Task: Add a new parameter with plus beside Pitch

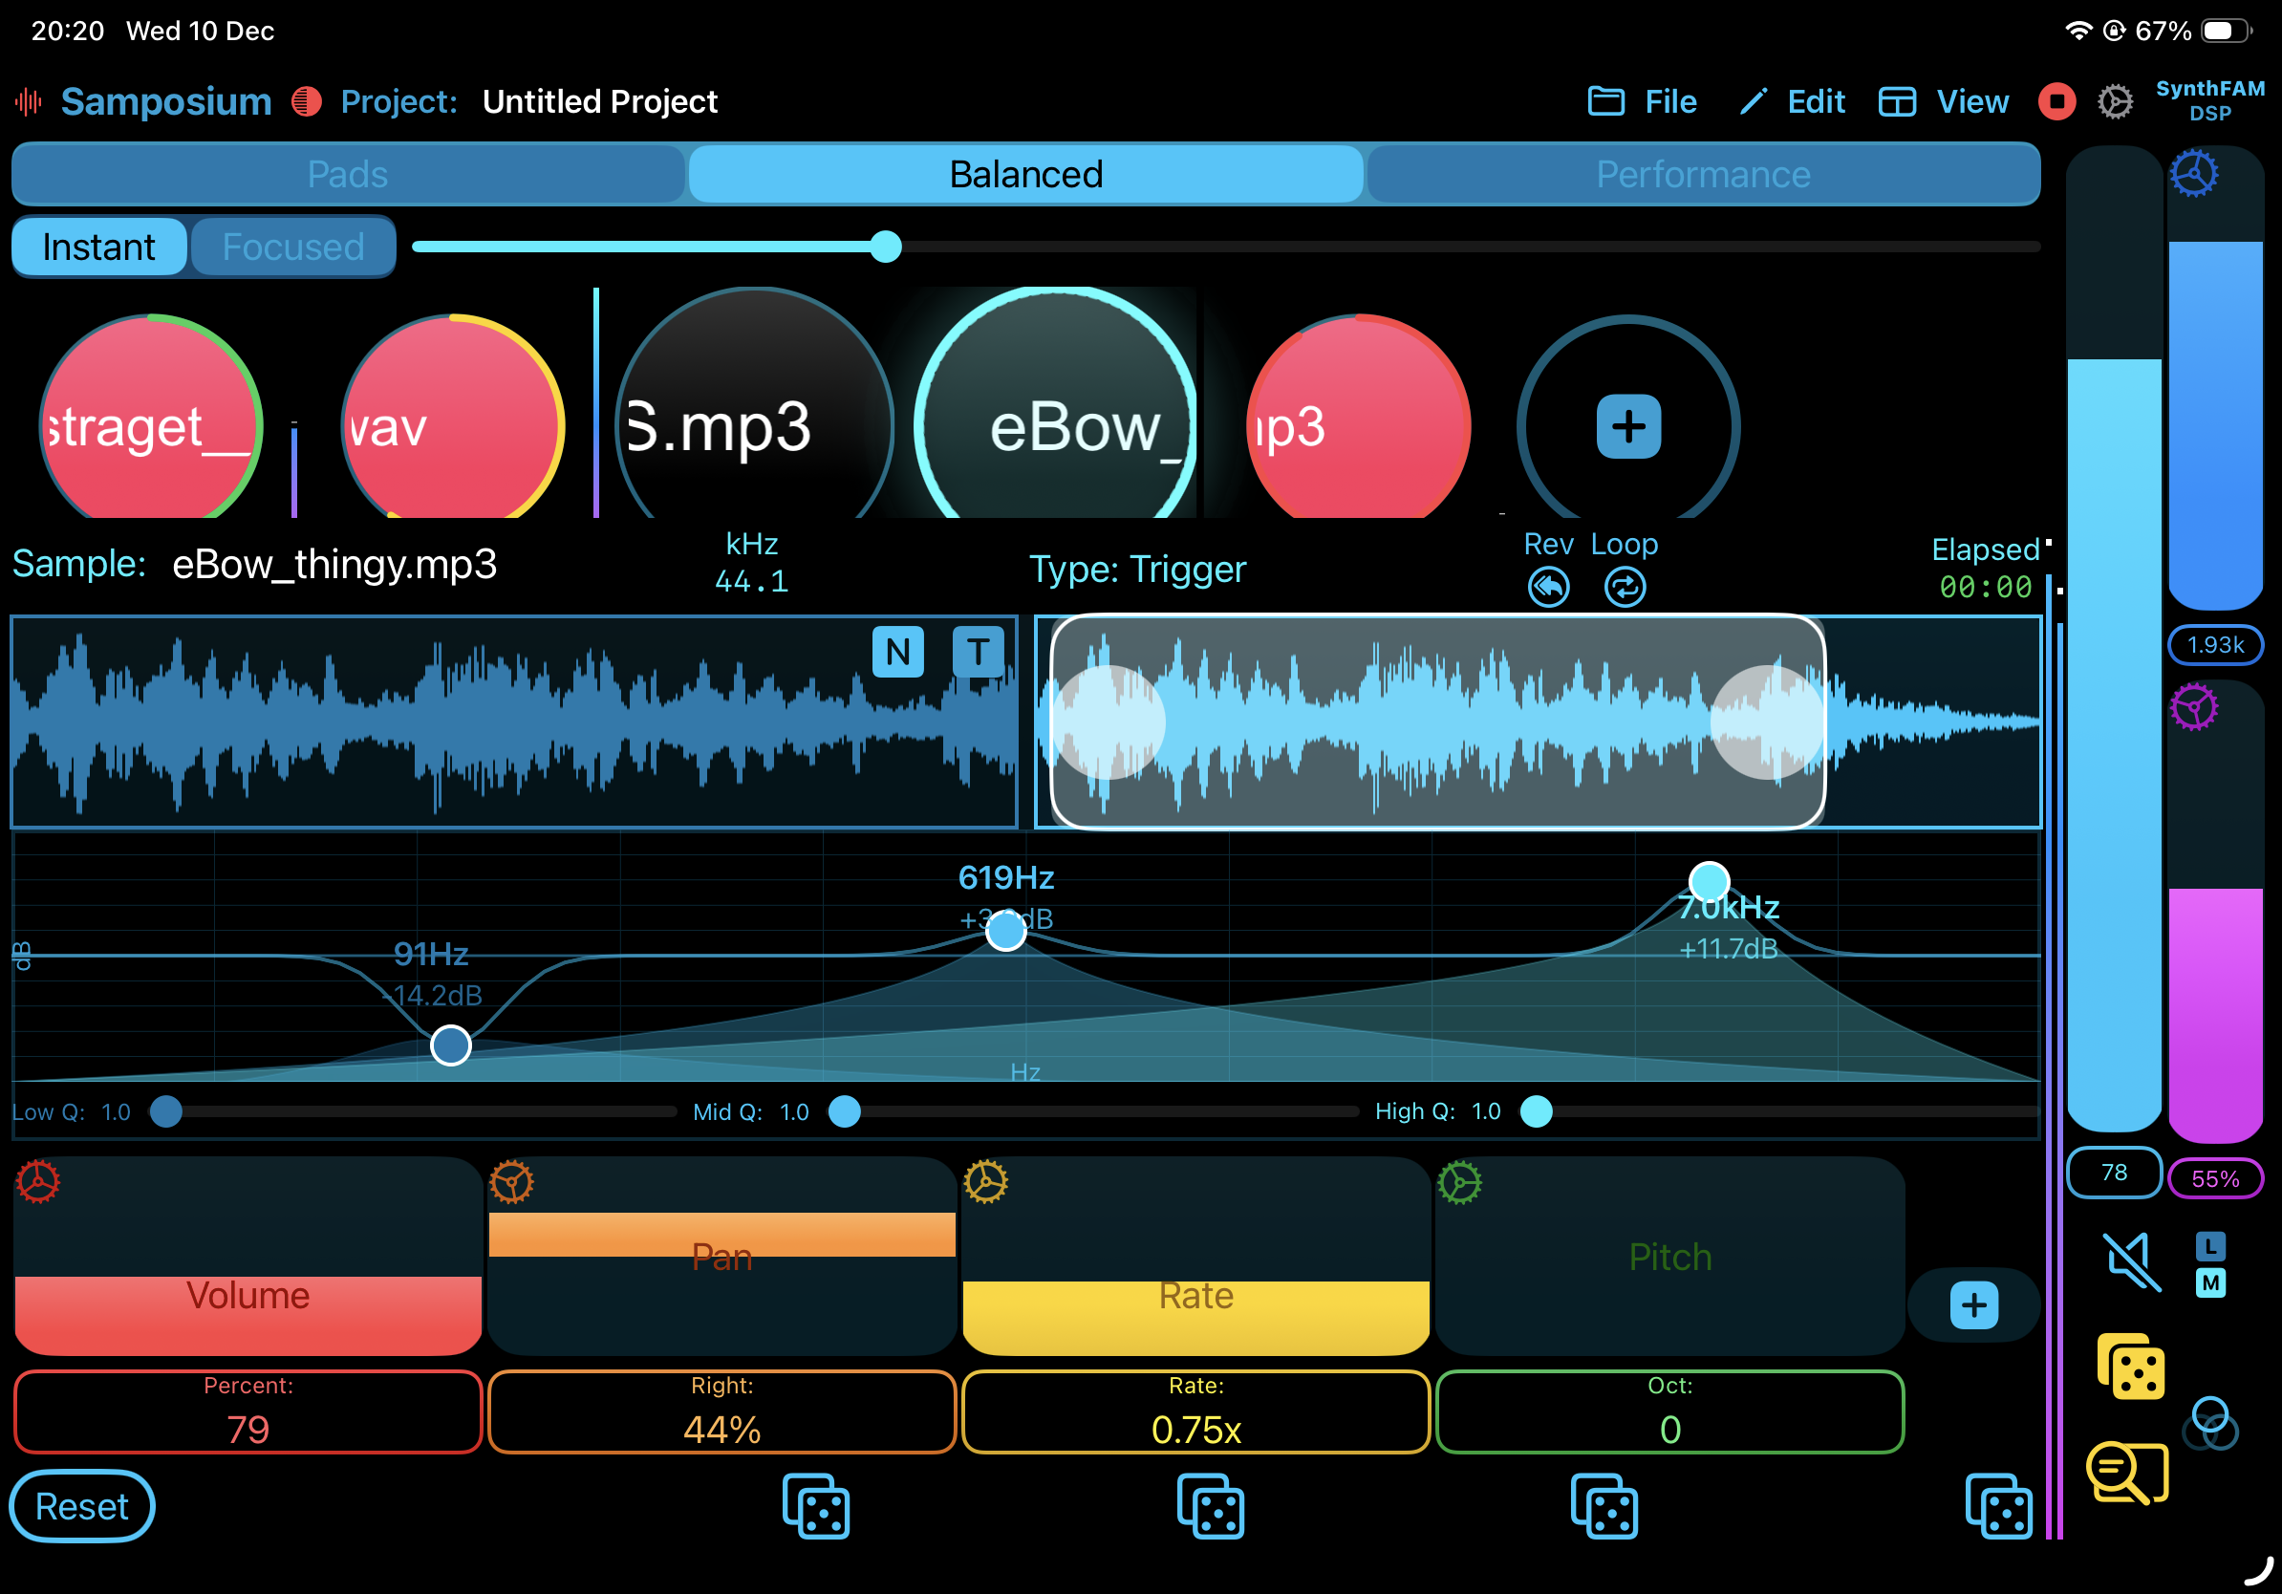Action: (1974, 1305)
